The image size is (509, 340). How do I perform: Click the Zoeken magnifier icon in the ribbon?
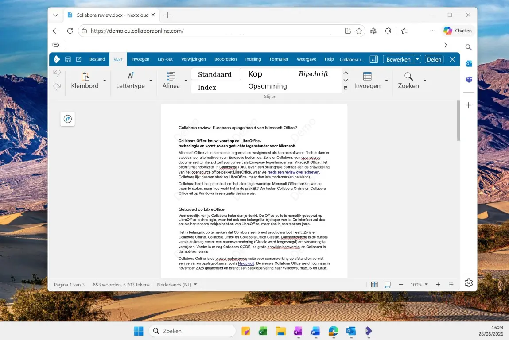408,76
